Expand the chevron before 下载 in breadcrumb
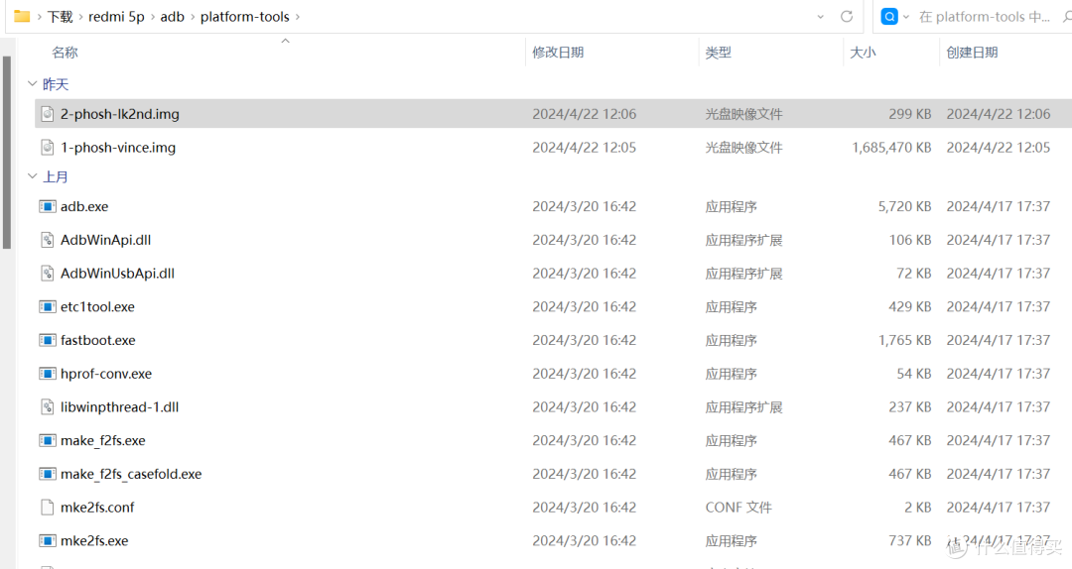Screen dimensions: 1072x569 (x=39, y=17)
